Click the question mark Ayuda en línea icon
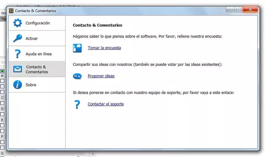The height and width of the screenshot is (157, 266). (x=17, y=54)
